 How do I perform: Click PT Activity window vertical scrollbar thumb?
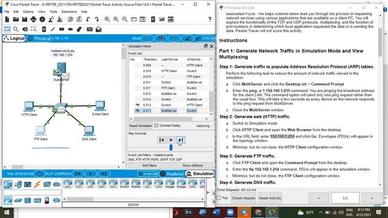tap(380, 42)
